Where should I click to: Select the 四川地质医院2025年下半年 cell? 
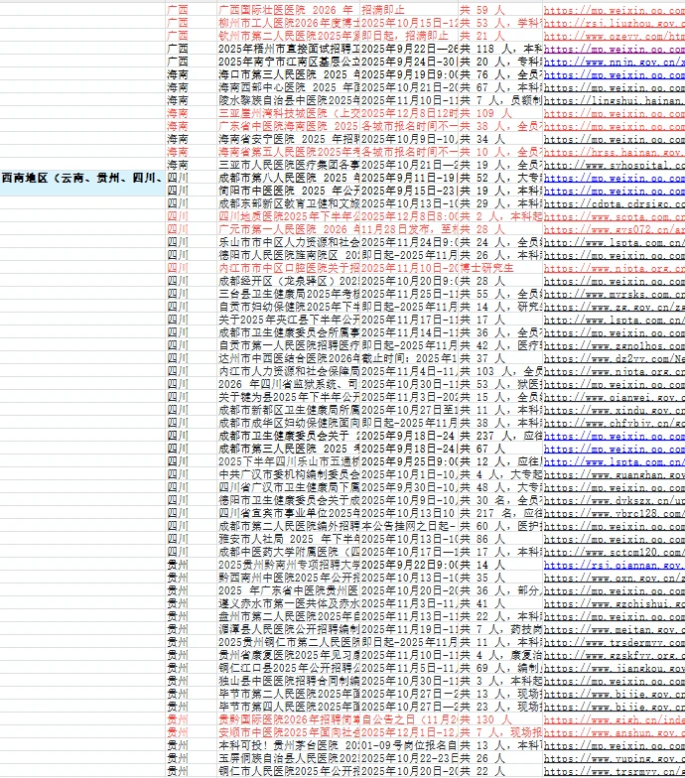click(289, 216)
